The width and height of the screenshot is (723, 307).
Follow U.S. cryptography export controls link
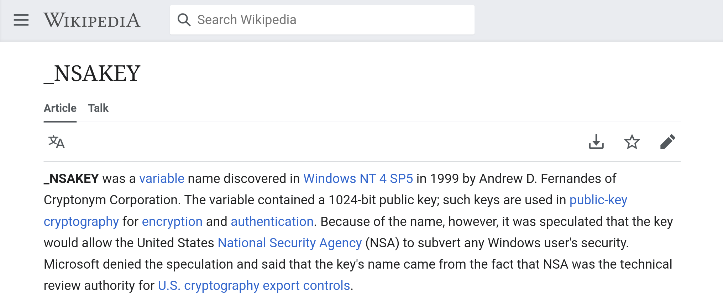[254, 286]
